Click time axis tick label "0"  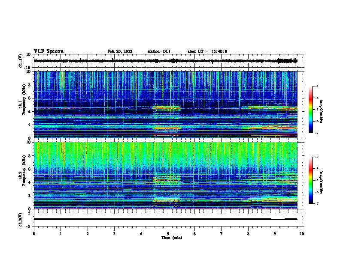(34, 234)
